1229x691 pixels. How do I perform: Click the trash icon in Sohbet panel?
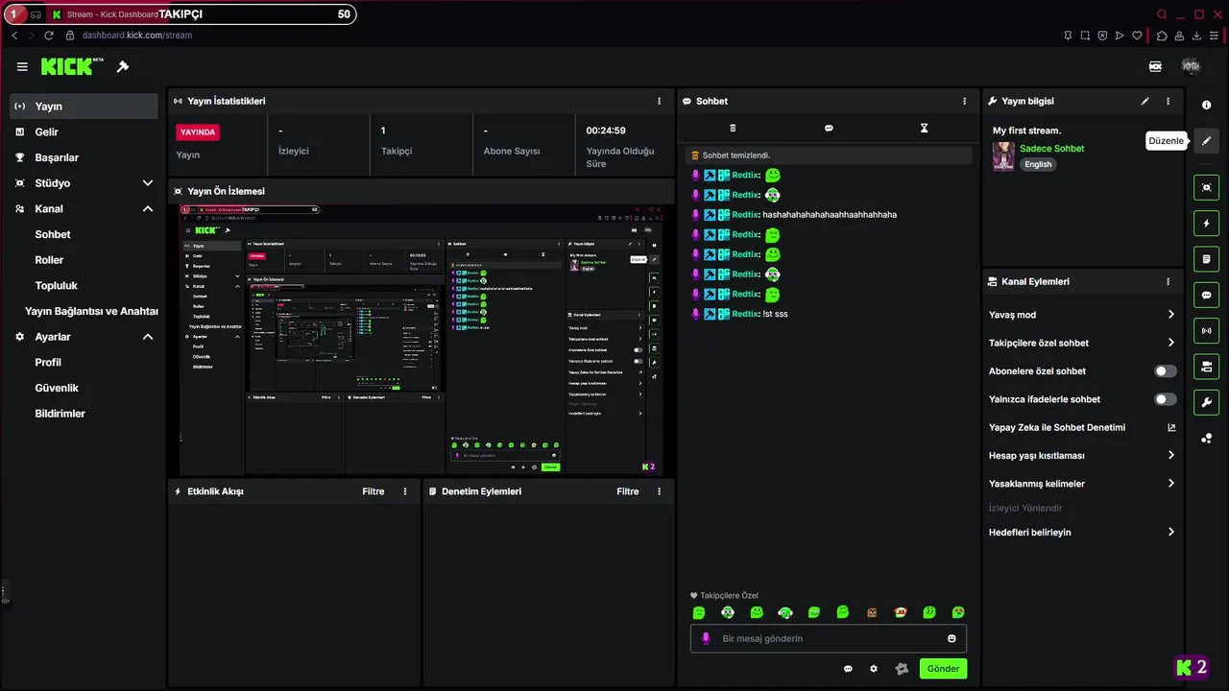(x=733, y=128)
